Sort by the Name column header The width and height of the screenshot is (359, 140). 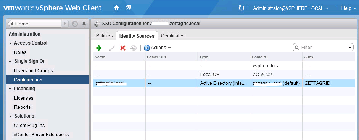(119, 57)
